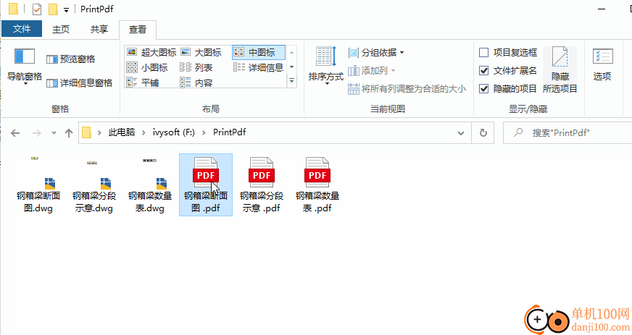Click the quick access Properties checkmark icon
Image resolution: width=632 pixels, height=335 pixels.
click(37, 9)
